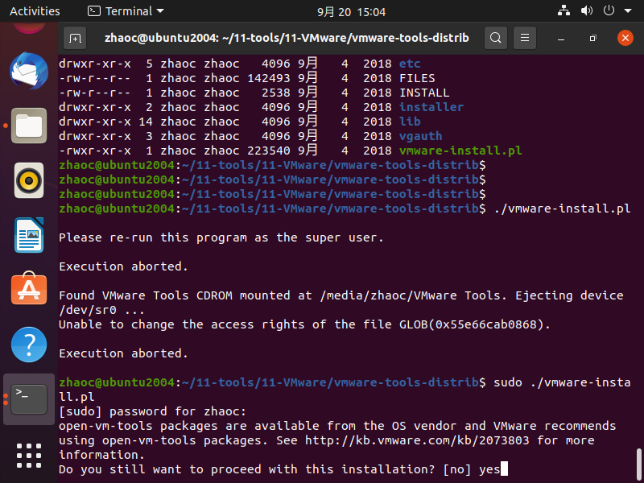Click the typed 'yes' answer at the prompt
The image size is (644, 483).
[489, 470]
